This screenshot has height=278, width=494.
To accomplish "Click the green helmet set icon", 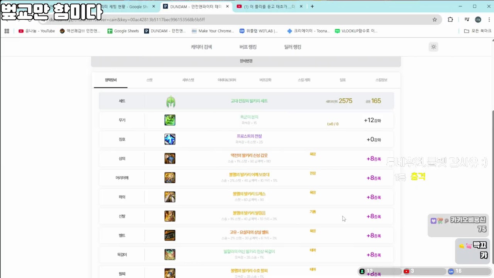I will point(171,102).
